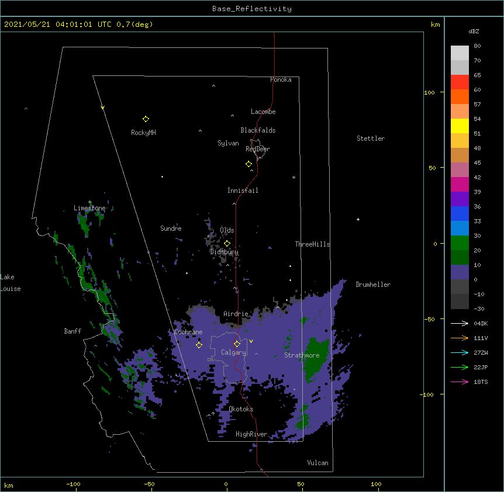The width and height of the screenshot is (504, 492).
Task: Click the white plus marker west of Drumheller
Action: point(358,219)
